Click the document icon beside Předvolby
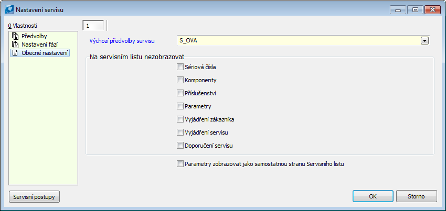Image resolution: width=446 pixels, height=211 pixels. (x=15, y=37)
